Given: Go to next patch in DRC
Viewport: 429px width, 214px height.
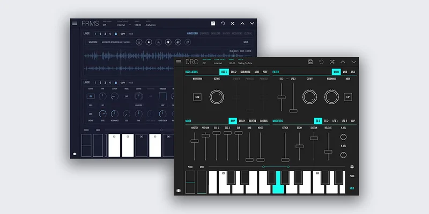Looking at the screenshot, I should [353, 62].
